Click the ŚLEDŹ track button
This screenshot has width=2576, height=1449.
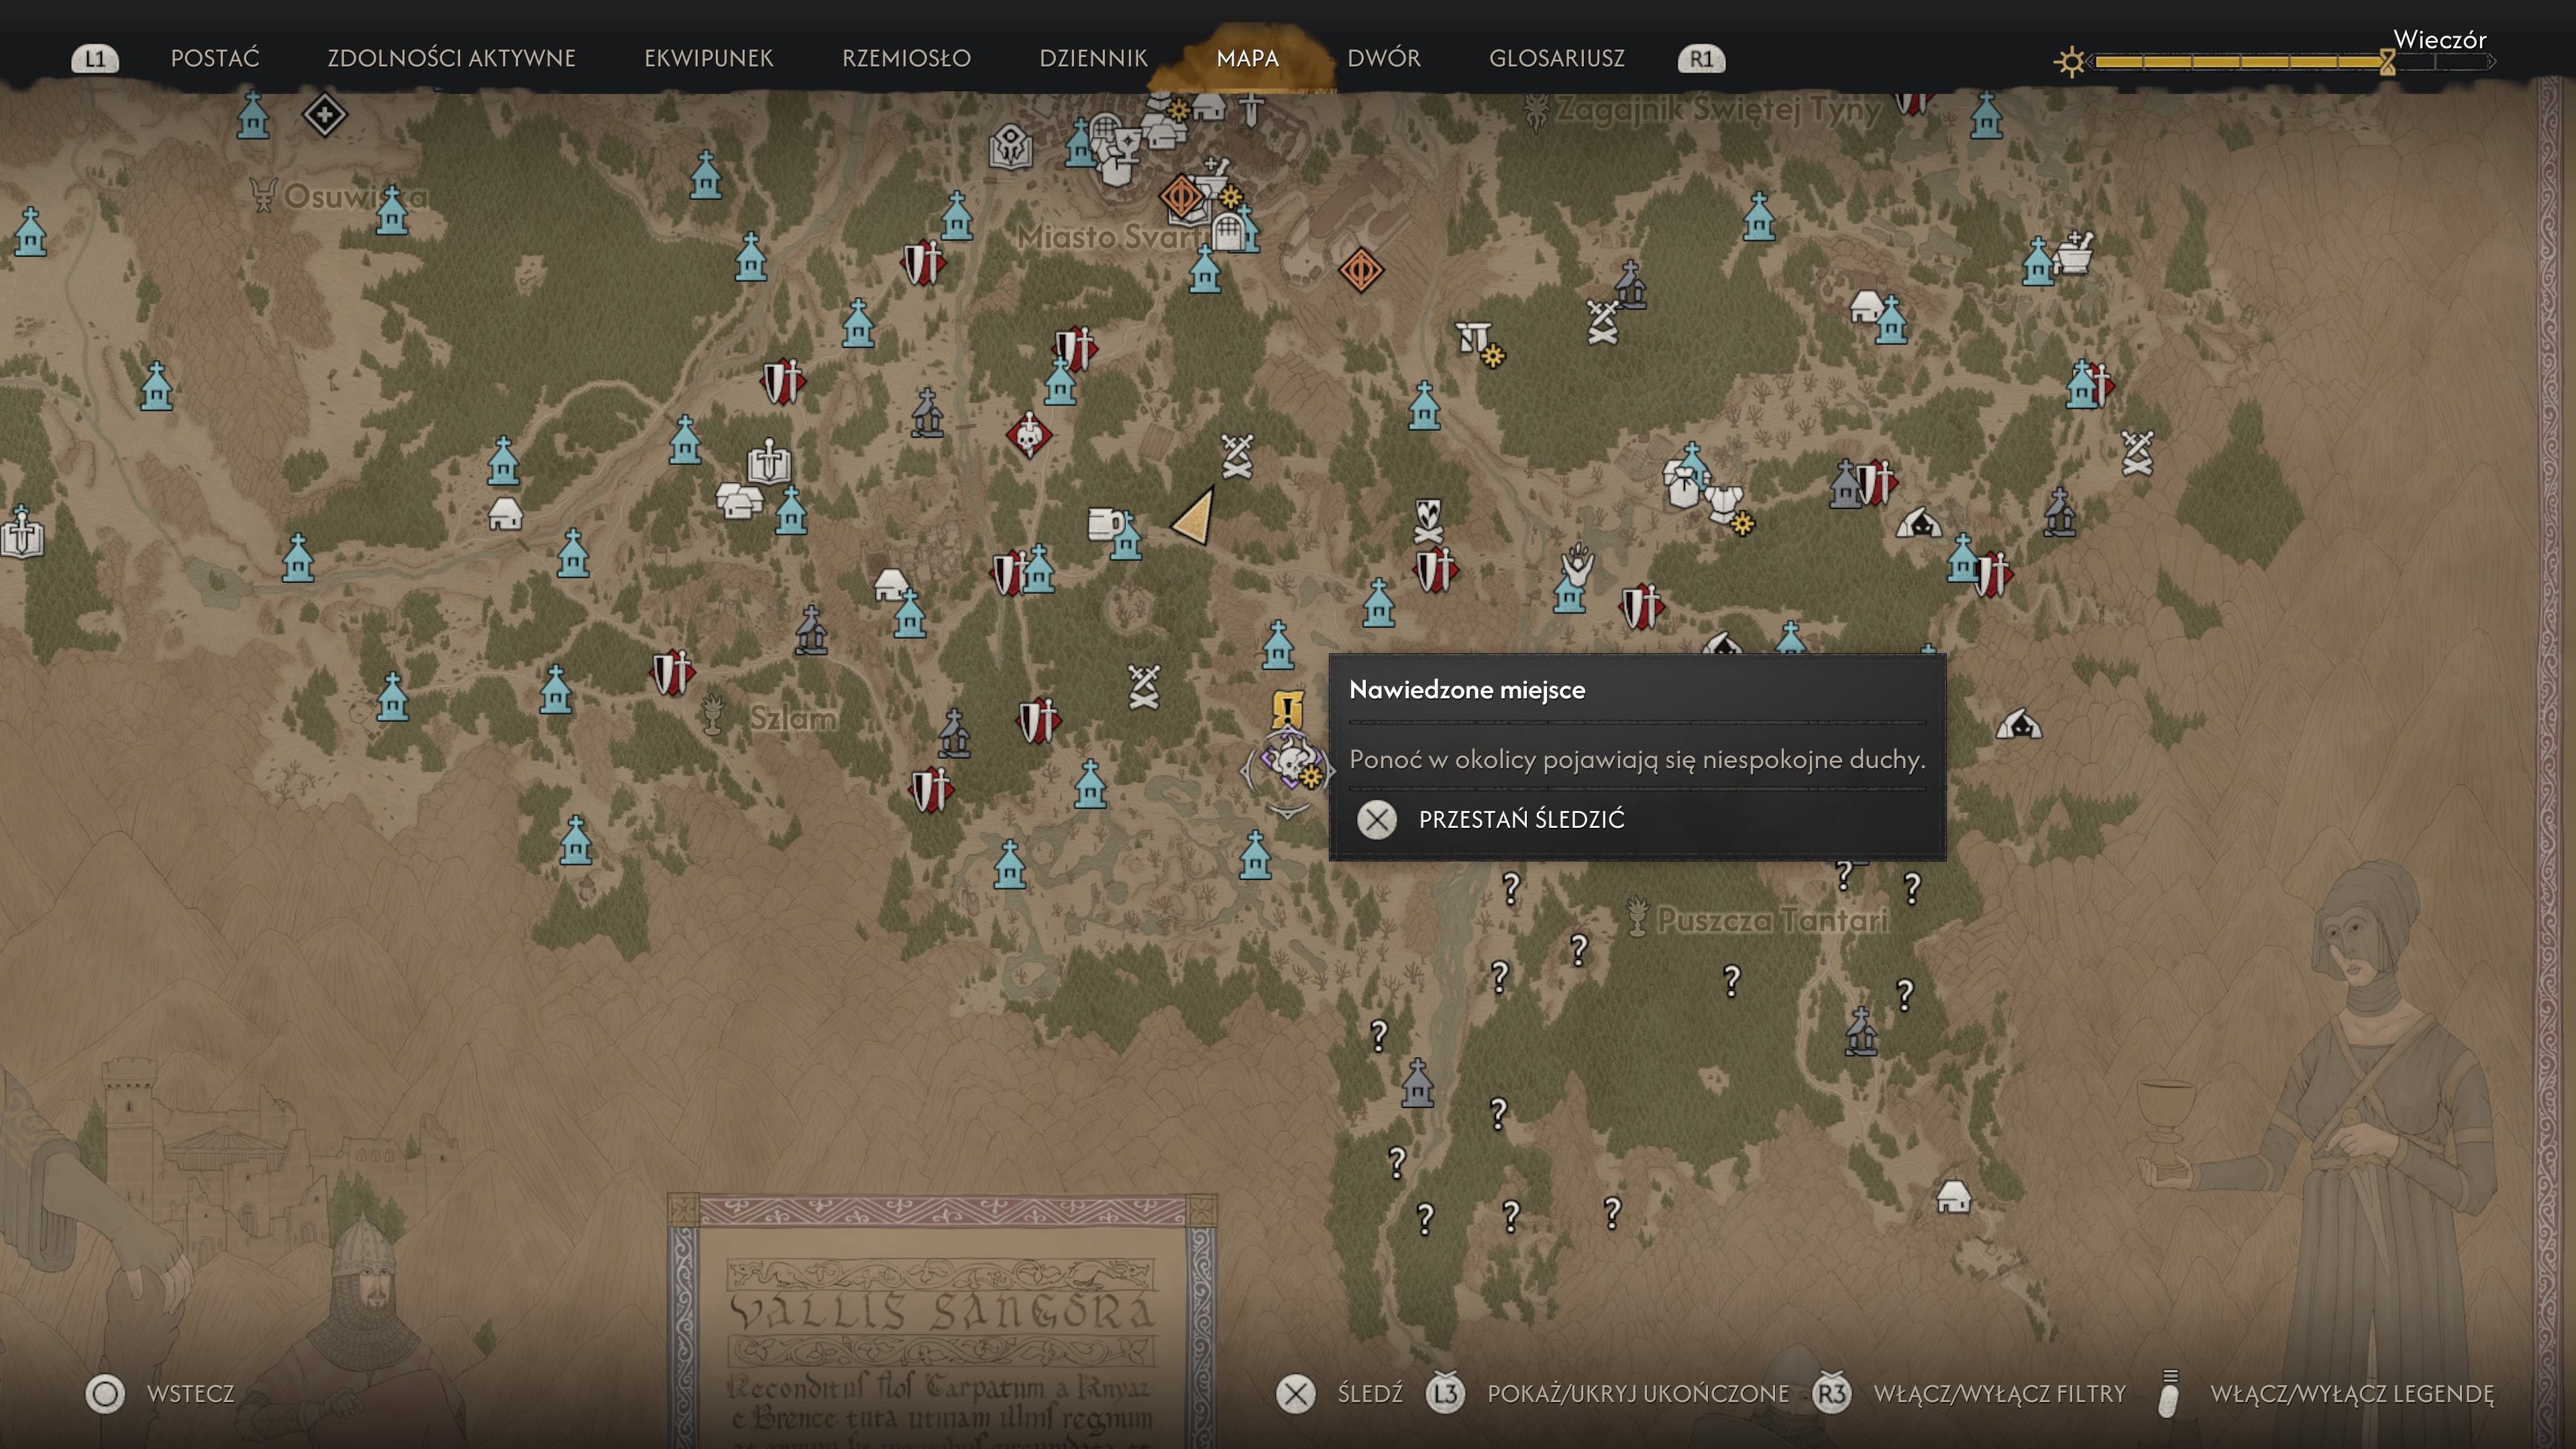point(1340,1394)
